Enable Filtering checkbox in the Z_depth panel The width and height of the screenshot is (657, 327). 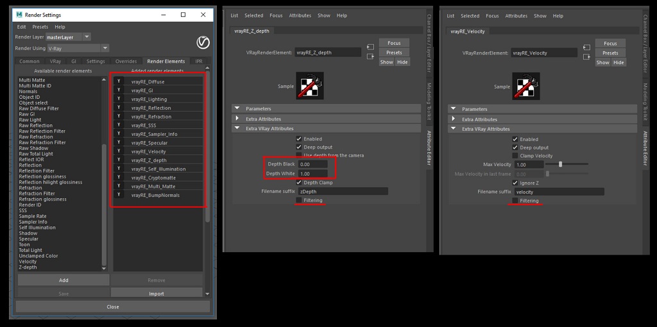(299, 201)
